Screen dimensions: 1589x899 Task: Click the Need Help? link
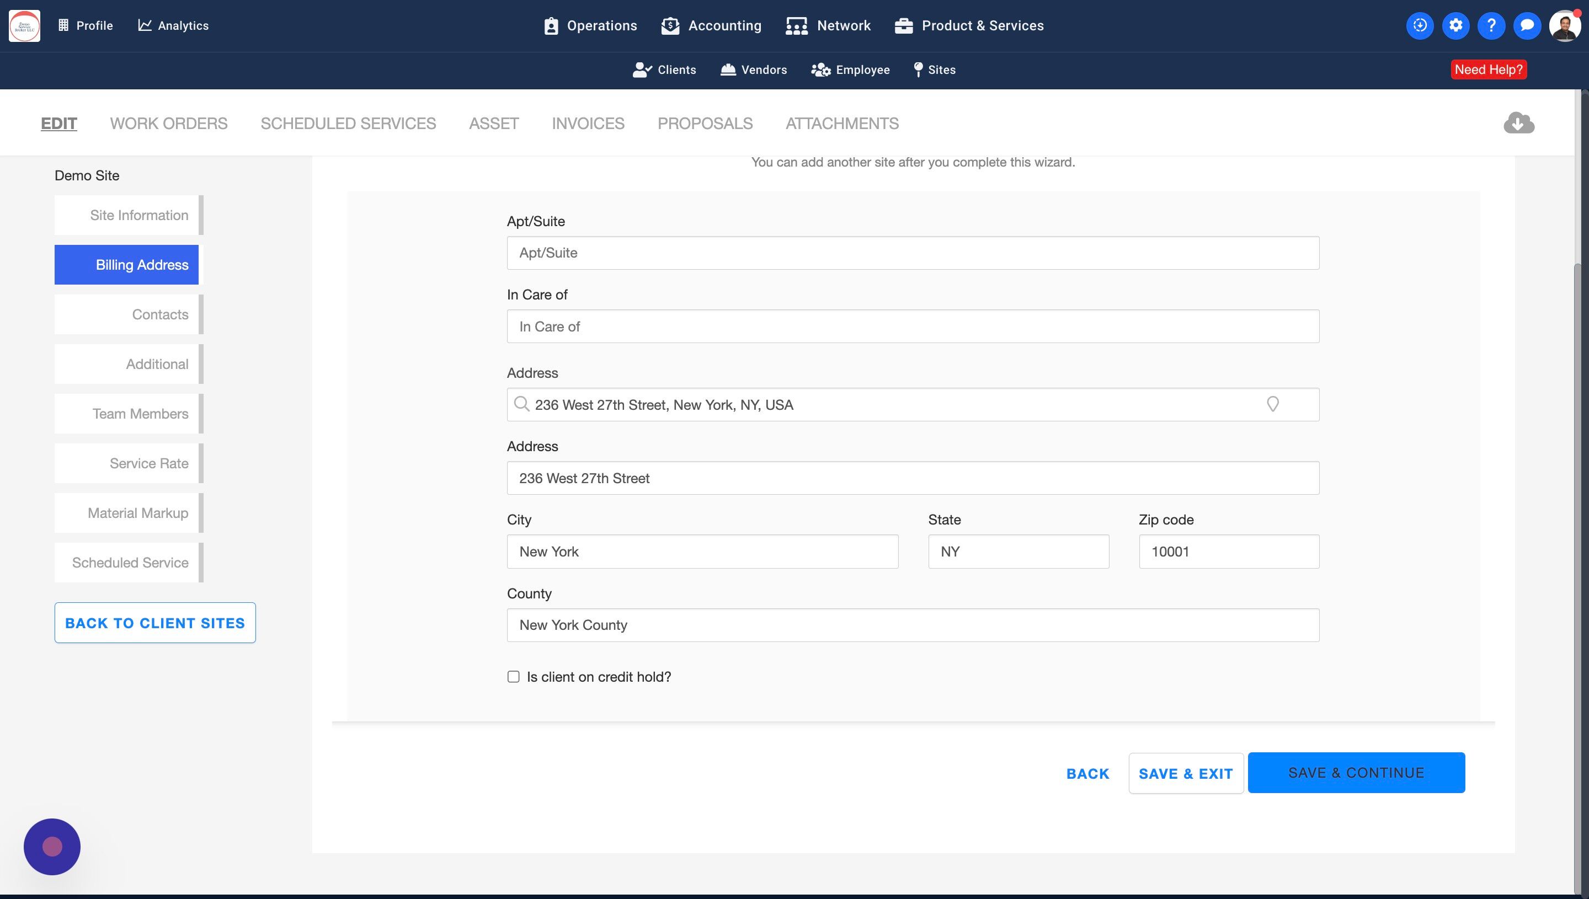1489,69
